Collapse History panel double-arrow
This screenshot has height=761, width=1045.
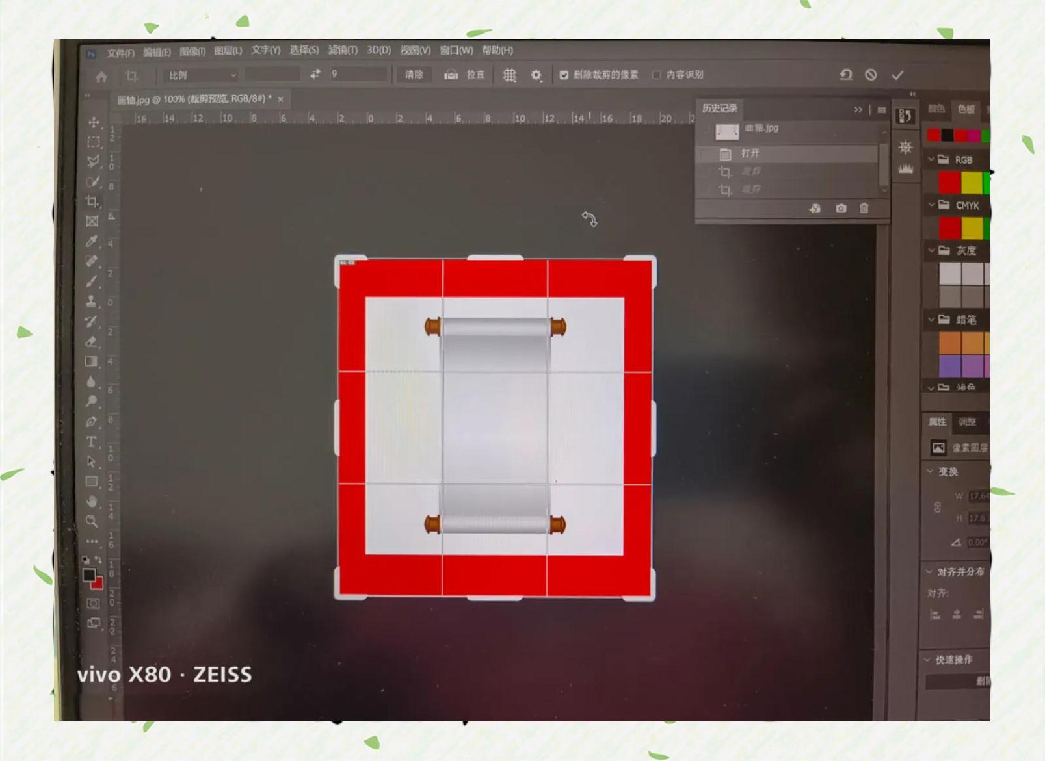point(858,110)
